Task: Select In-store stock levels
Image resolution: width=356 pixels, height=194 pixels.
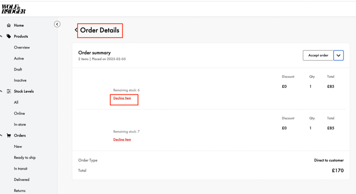Action: (x=20, y=124)
